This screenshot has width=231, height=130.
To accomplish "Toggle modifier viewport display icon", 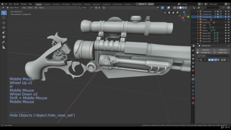I will coord(212,60).
